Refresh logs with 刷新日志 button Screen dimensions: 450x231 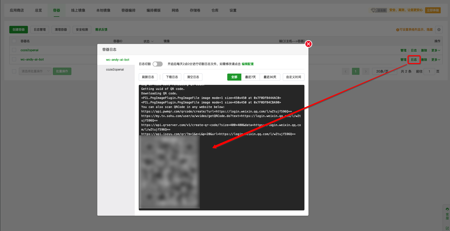(148, 77)
